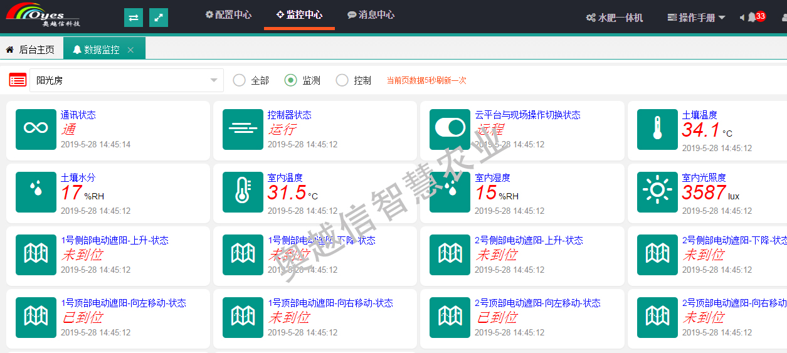Select the 全部 radio button

[x=239, y=80]
